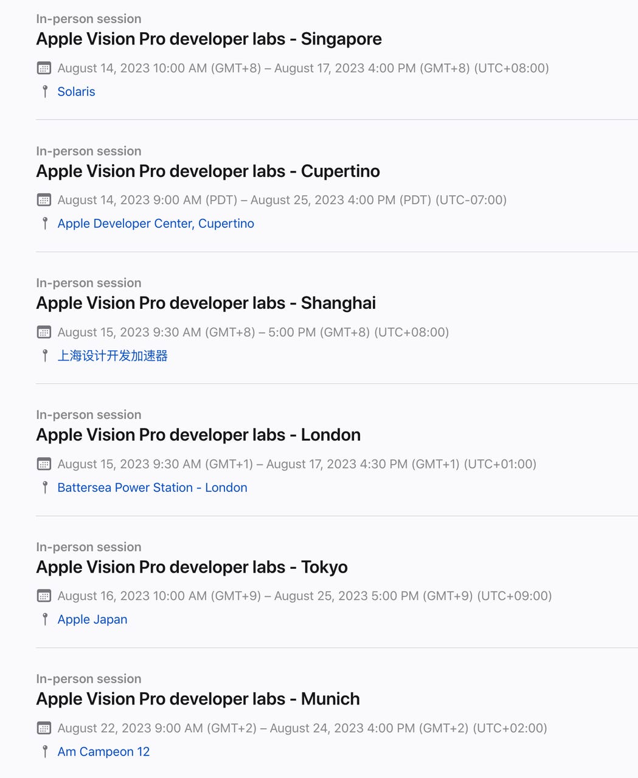Screen dimensions: 638x778
Task: Click the calendar icon for Shanghai session
Action: [44, 332]
